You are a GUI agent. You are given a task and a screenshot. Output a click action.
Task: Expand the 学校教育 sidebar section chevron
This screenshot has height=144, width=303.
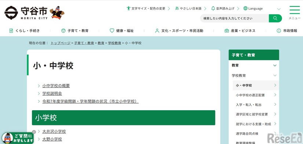pos(275,75)
